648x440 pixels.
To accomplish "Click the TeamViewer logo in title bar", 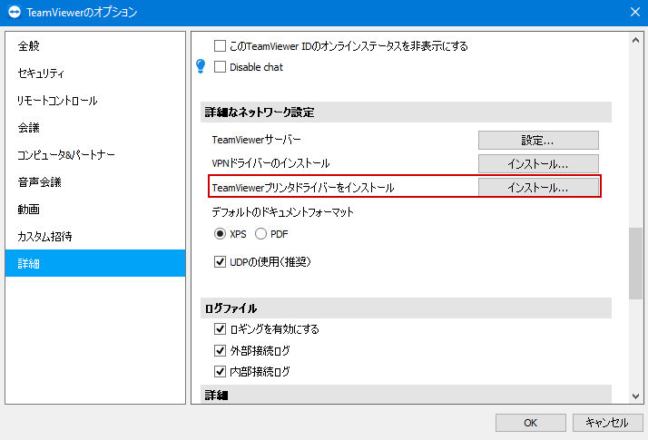I will [14, 13].
